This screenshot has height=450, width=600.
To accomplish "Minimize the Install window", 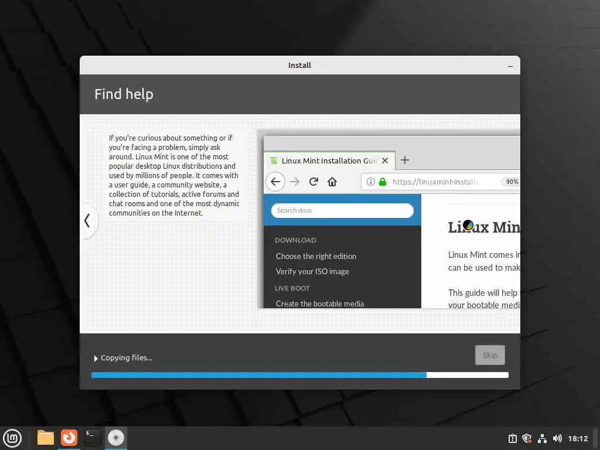I will pyautogui.click(x=510, y=66).
